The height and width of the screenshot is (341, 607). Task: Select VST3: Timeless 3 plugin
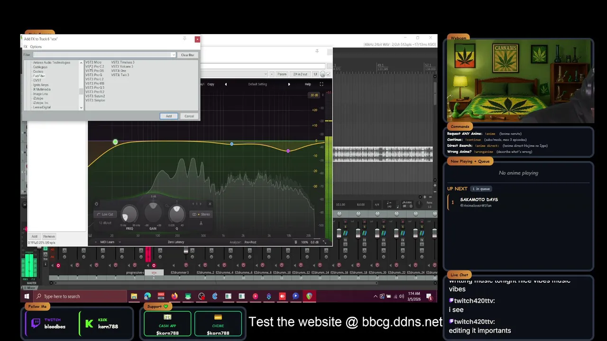(123, 63)
